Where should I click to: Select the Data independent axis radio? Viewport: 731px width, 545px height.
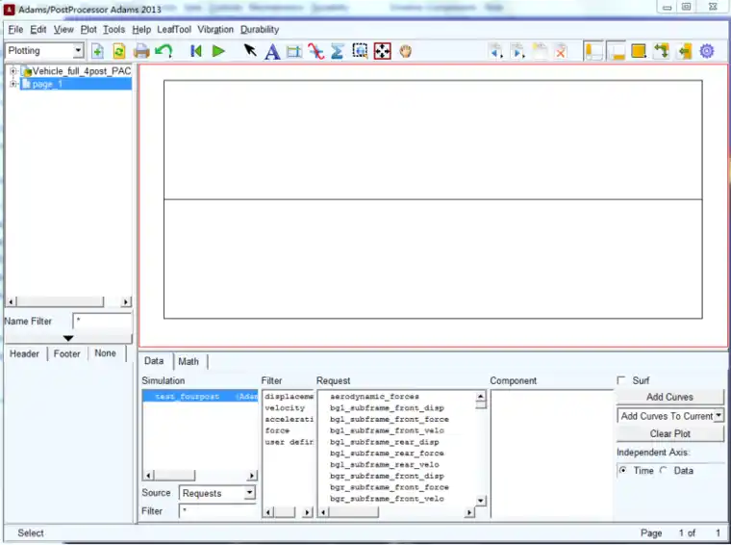(x=664, y=470)
